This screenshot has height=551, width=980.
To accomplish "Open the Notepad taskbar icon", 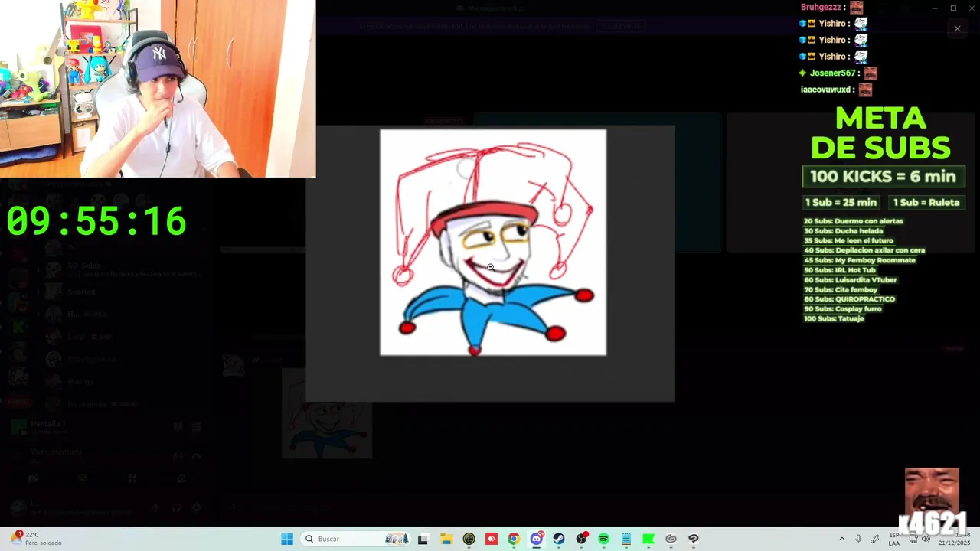I will [626, 539].
